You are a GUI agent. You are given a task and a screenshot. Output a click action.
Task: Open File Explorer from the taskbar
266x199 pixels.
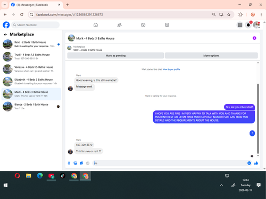(x=29, y=176)
